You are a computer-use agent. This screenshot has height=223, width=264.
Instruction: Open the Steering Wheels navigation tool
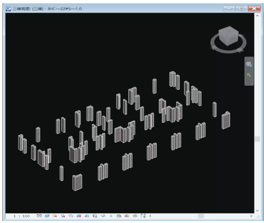249,64
